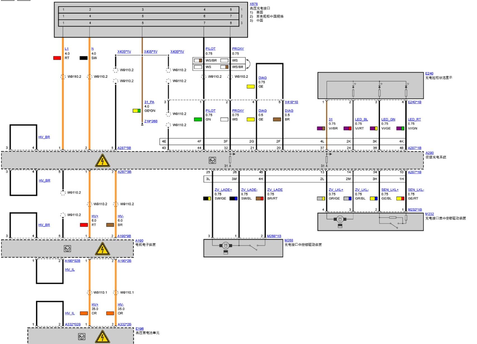Open the E240 component link
This screenshot has width=477, height=344.
[x=429, y=74]
